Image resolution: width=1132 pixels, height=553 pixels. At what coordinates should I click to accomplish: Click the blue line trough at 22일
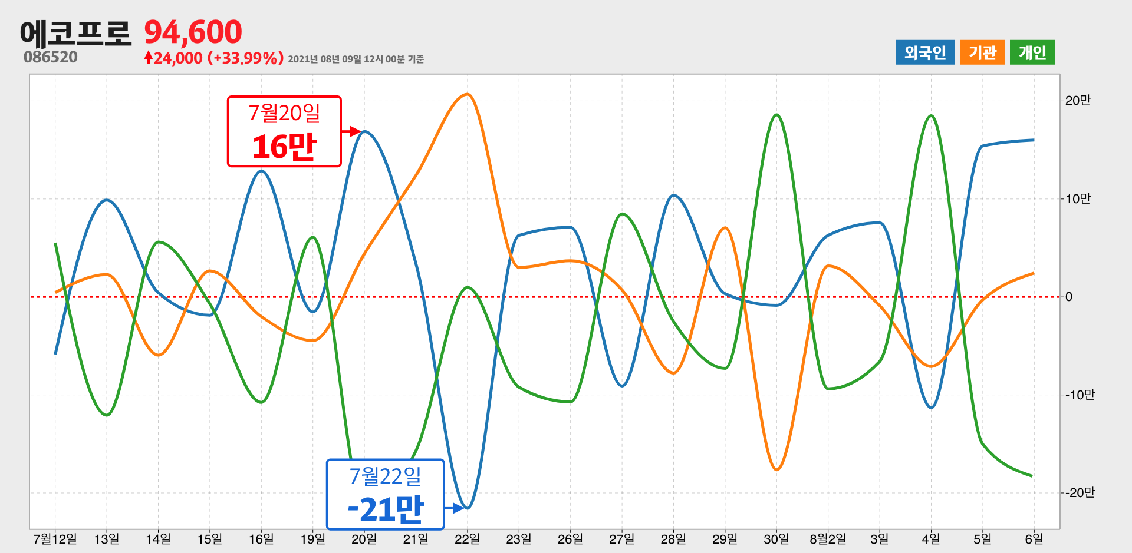pos(468,508)
